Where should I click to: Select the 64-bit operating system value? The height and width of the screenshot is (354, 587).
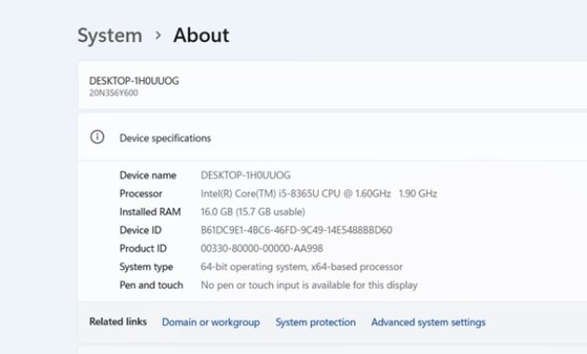click(301, 266)
